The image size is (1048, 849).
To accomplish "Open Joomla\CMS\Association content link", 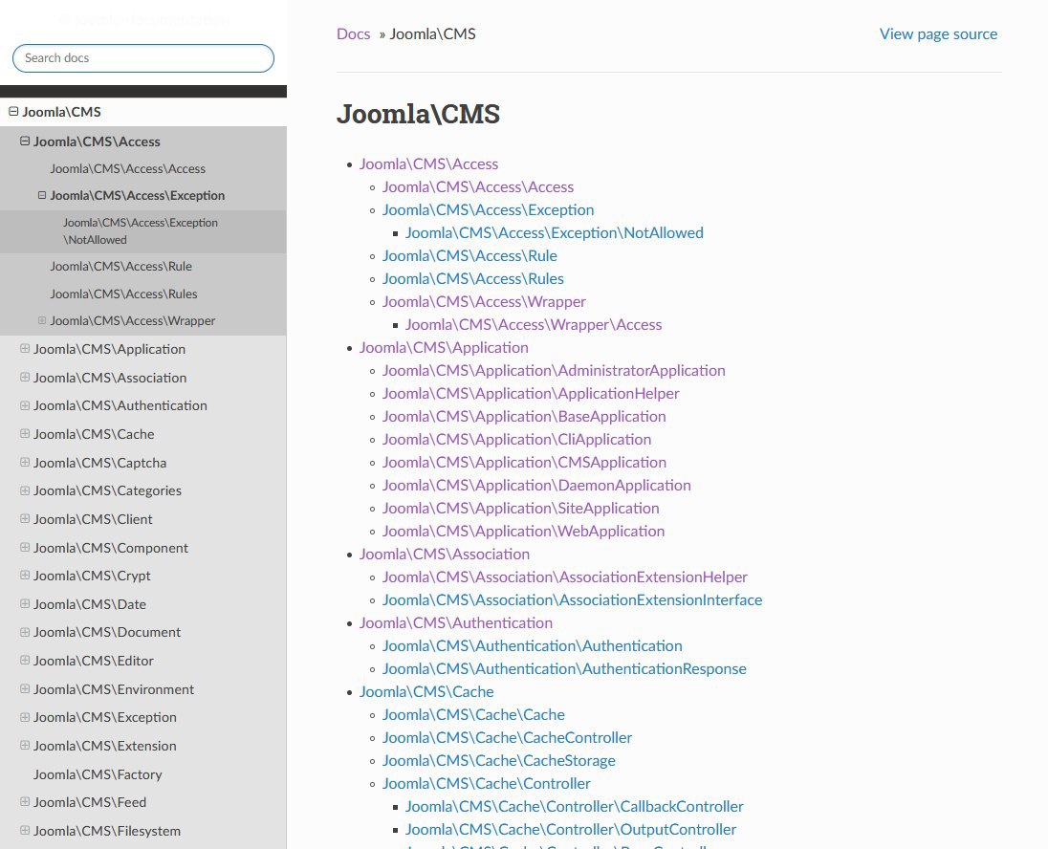I will click(x=445, y=555).
